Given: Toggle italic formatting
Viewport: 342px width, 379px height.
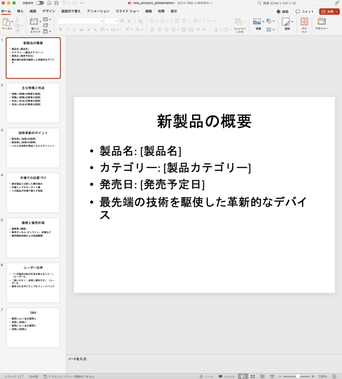Looking at the screenshot, I should coord(67,29).
